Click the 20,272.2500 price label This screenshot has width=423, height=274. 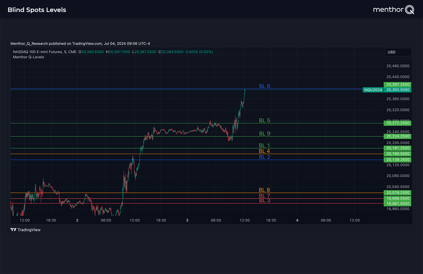tap(398, 123)
